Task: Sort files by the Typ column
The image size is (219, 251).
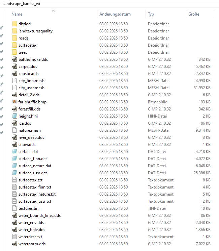Action: [151, 14]
